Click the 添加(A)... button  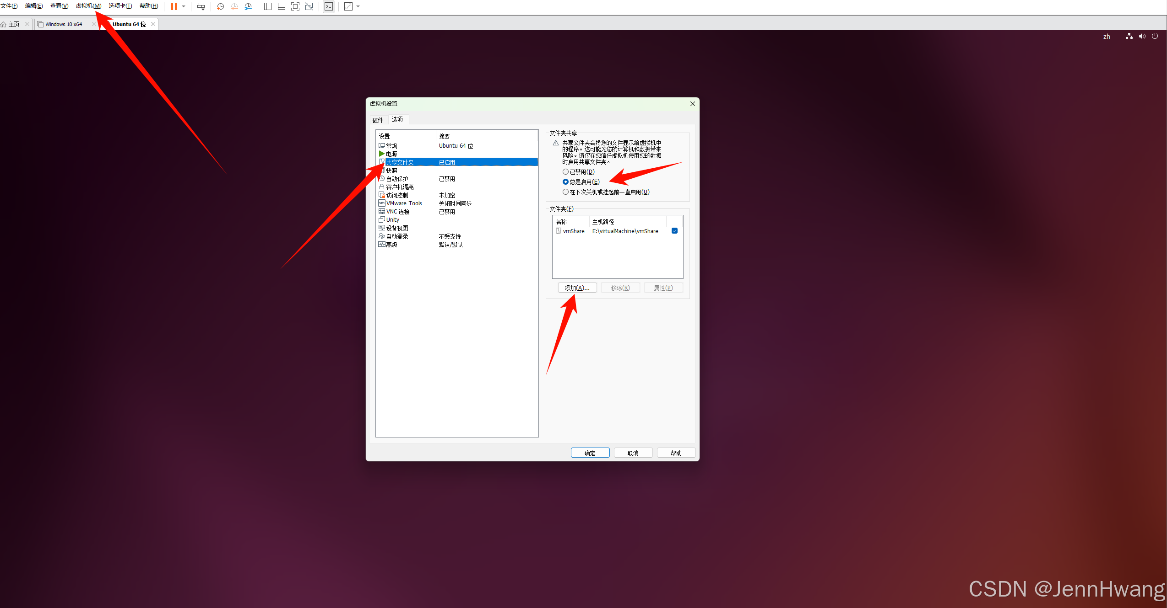tap(577, 288)
